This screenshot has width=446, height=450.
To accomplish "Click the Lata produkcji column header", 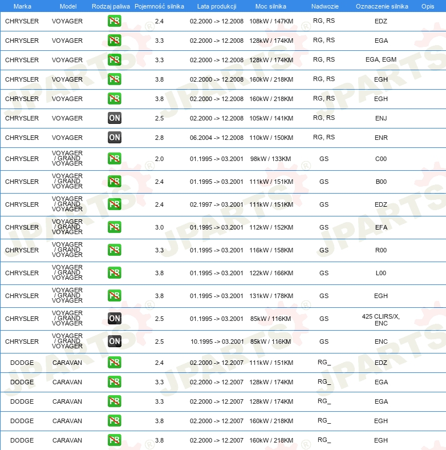I will 216,6.
